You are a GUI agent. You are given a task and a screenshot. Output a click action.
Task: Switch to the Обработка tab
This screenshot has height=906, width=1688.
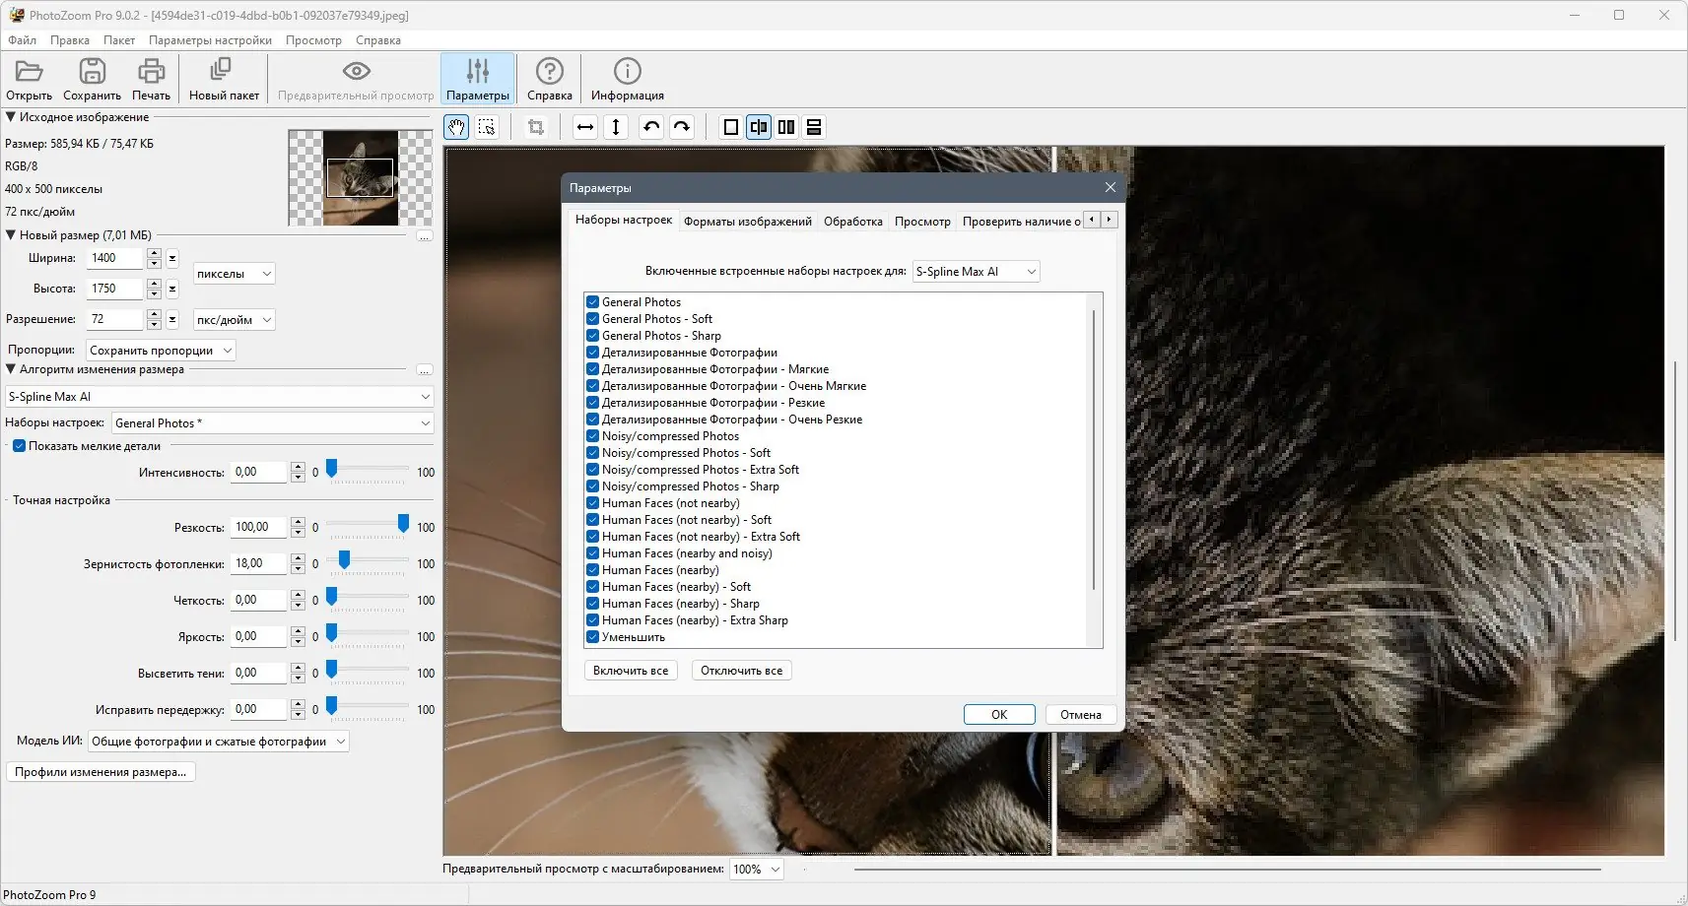[853, 221]
